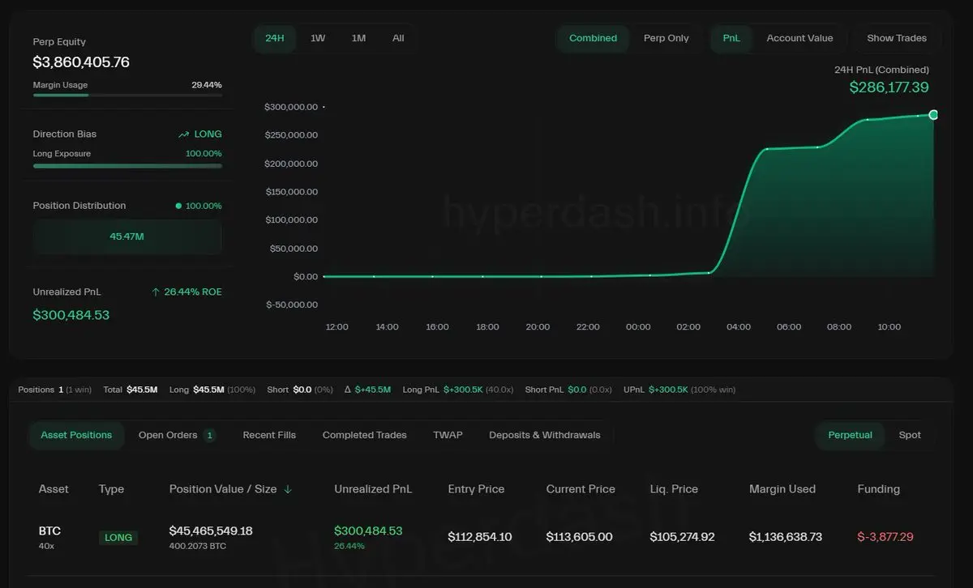Switch chart range to 1M
The width and height of the screenshot is (973, 588).
pyautogui.click(x=358, y=38)
